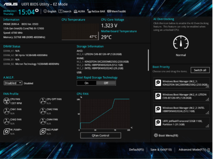Click the AI Overclocking gauge icon
The image size is (213, 159).
click(x=181, y=42)
